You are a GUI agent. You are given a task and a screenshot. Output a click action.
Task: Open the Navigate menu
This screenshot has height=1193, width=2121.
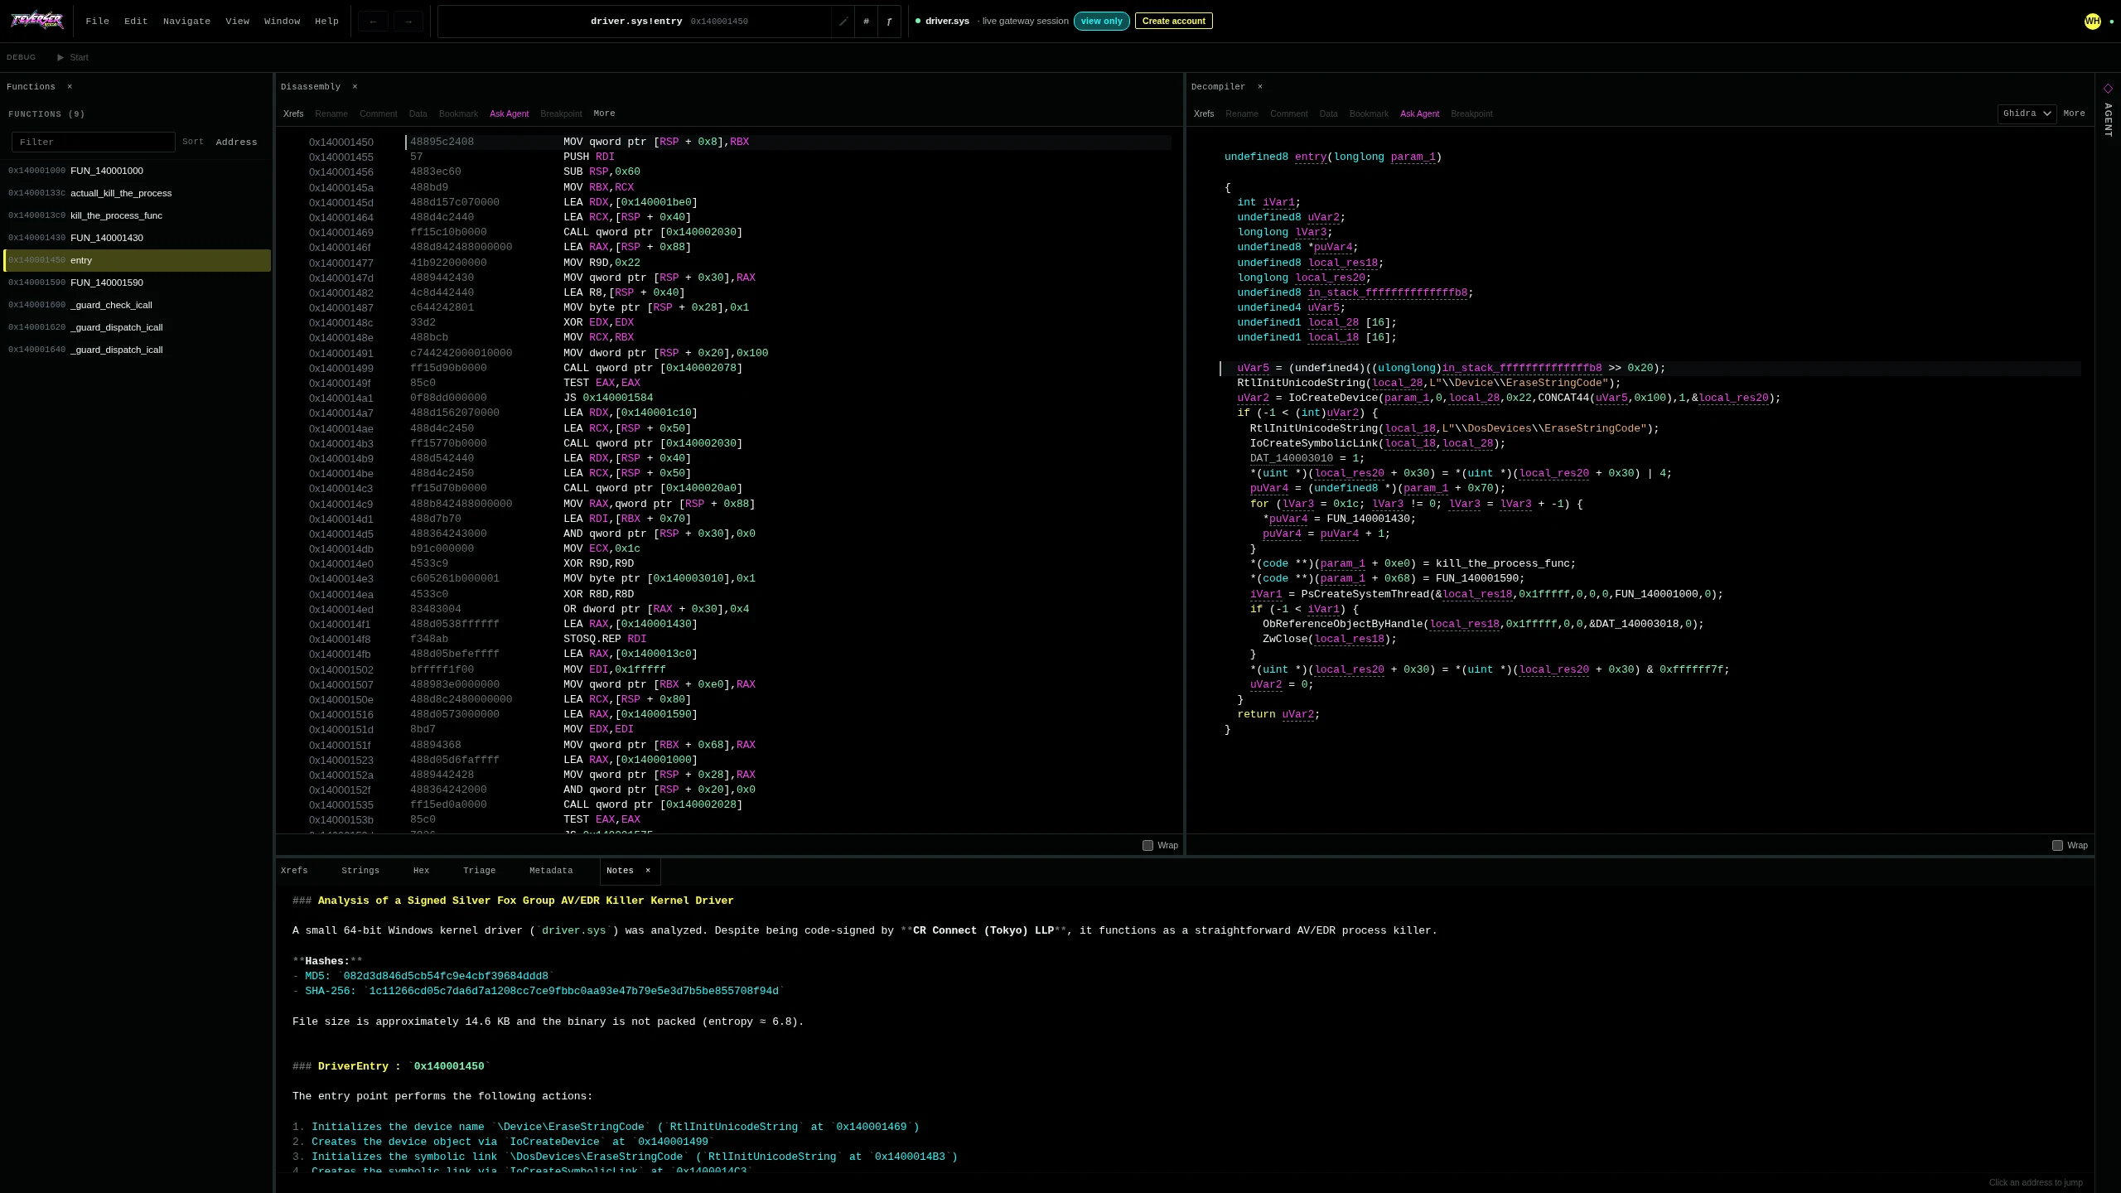pos(186,22)
